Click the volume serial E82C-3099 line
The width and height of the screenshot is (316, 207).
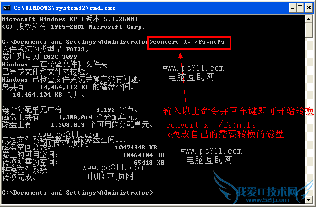[x=39, y=57]
